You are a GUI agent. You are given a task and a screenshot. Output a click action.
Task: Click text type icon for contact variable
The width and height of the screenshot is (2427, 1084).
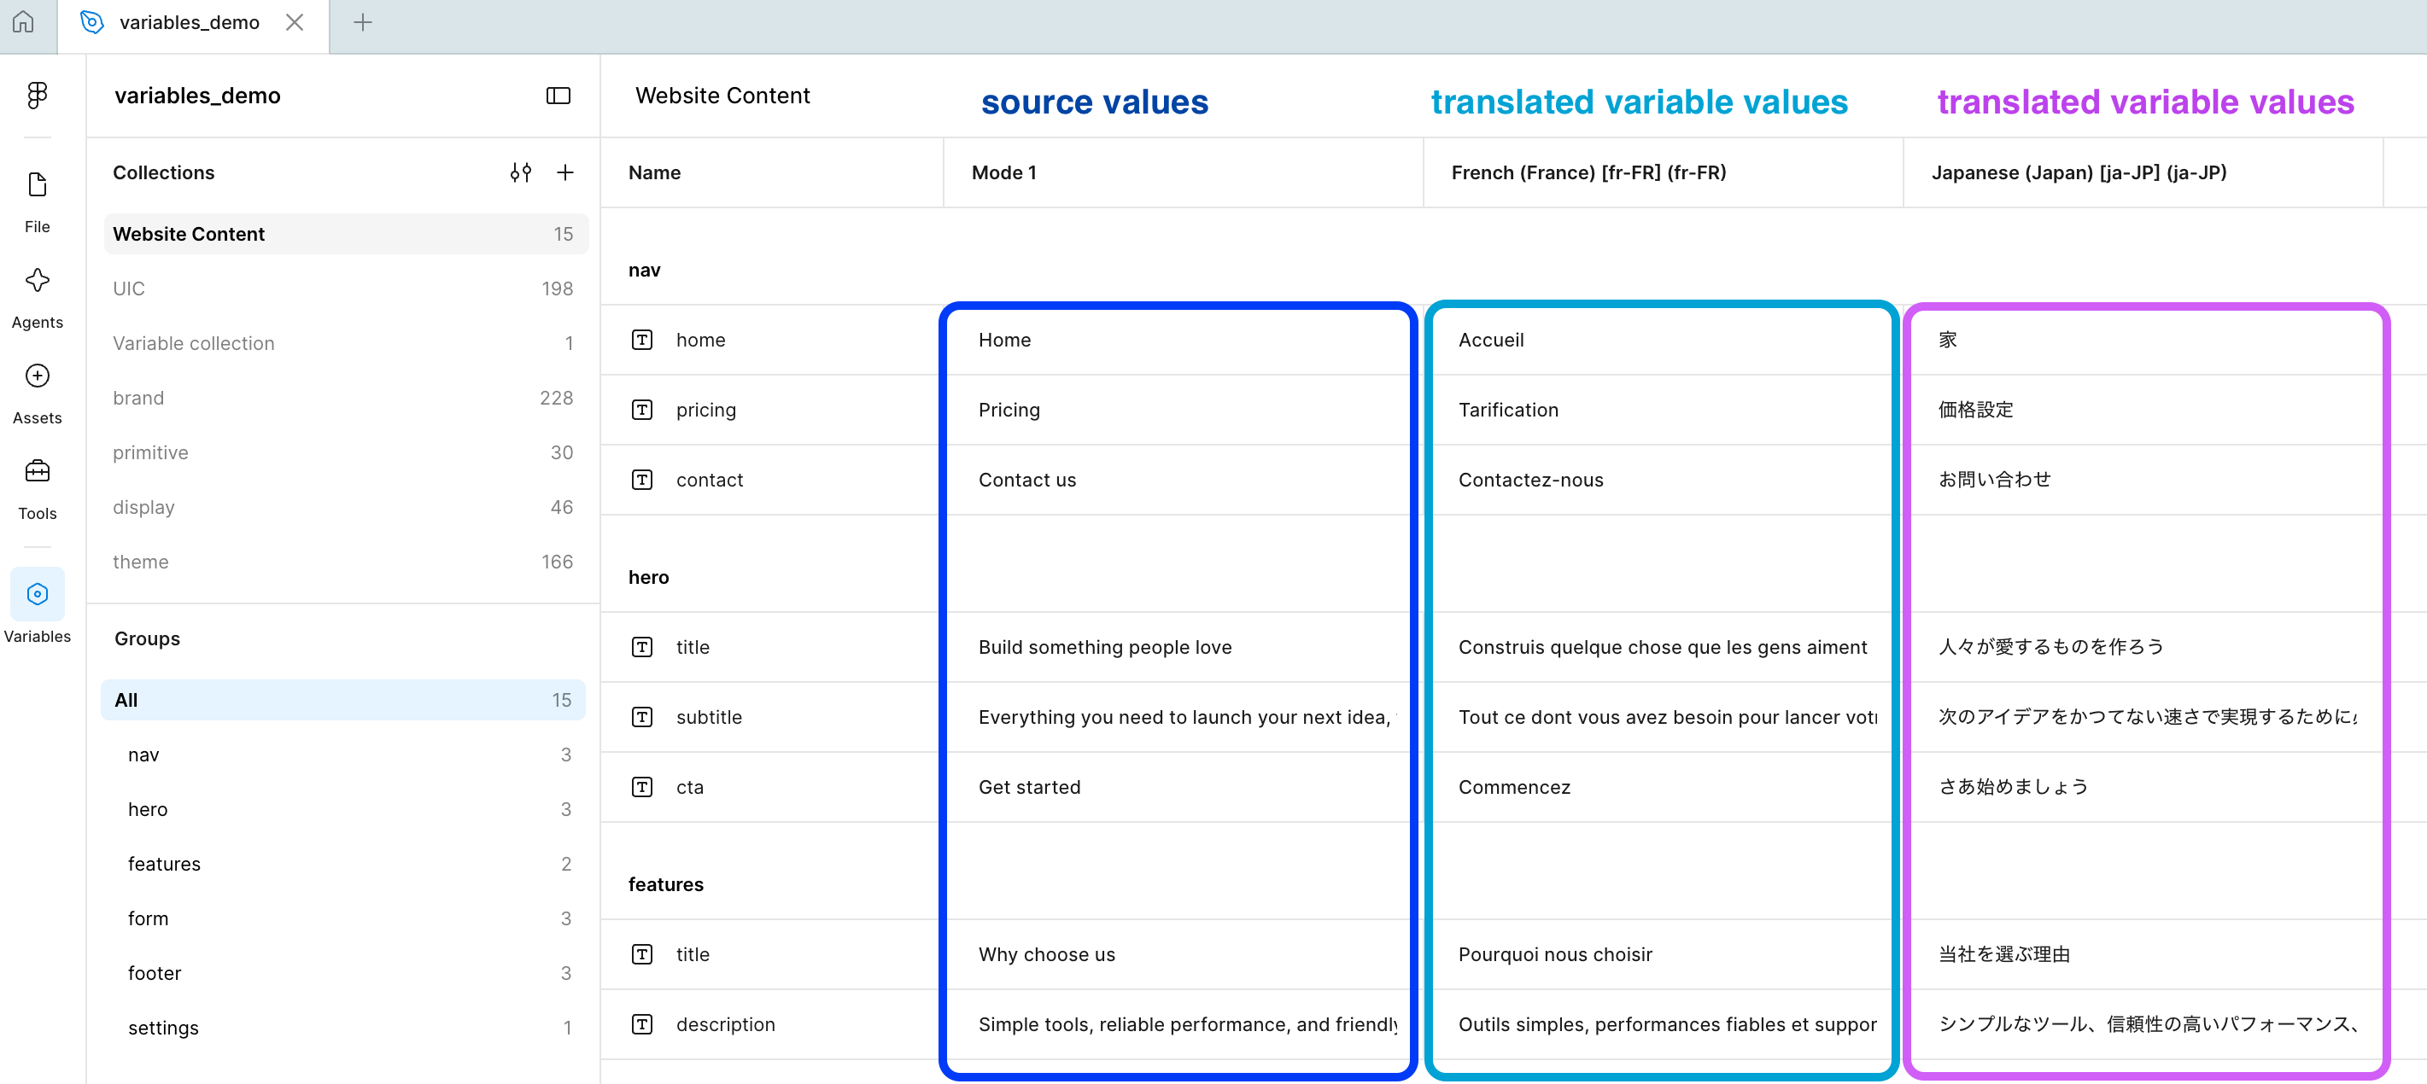[x=642, y=480]
